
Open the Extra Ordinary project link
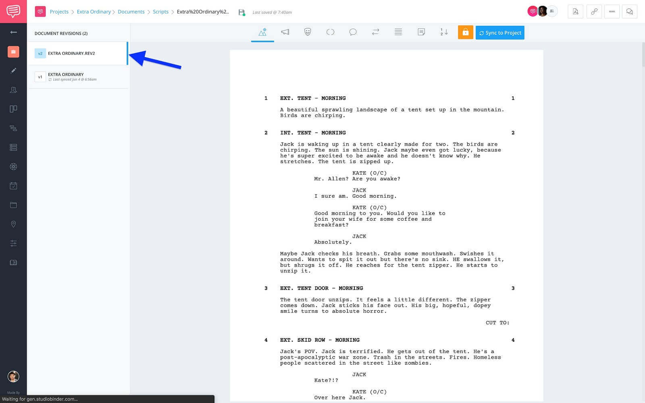[x=94, y=12]
